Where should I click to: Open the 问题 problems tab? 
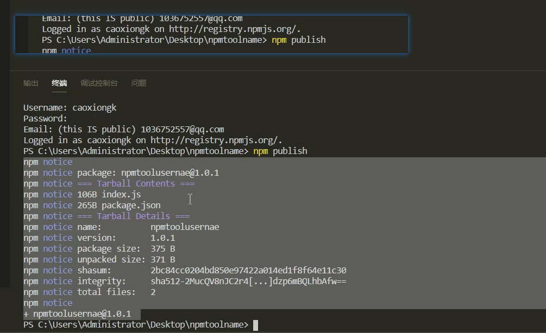click(139, 83)
